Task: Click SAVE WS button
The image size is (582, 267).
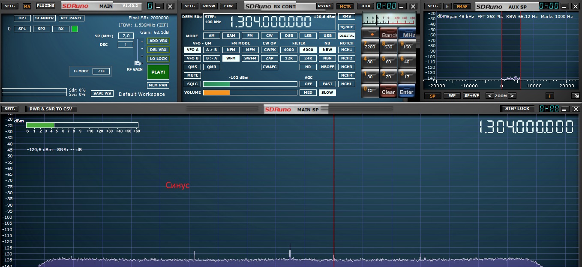Action: click(102, 93)
